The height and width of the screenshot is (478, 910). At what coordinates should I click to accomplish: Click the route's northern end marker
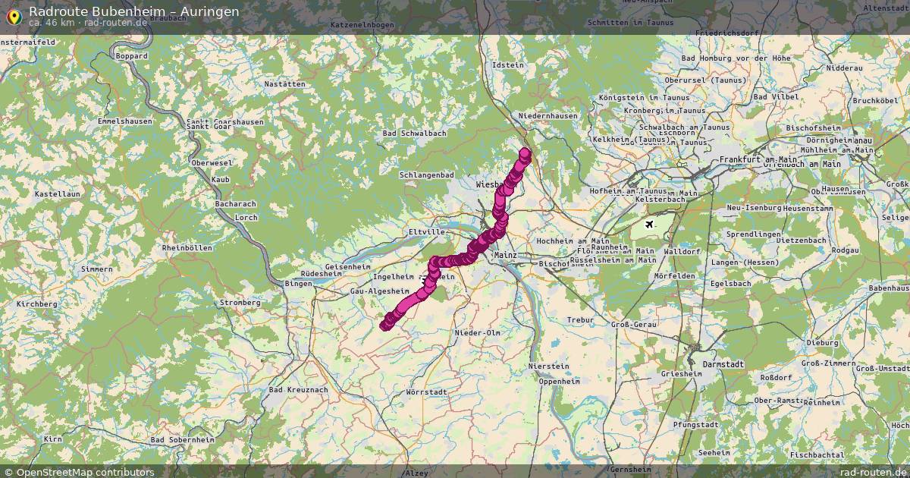tap(525, 154)
